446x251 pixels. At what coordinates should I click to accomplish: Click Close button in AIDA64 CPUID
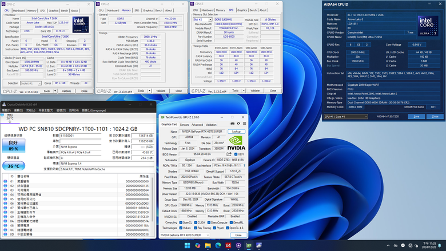435,117
